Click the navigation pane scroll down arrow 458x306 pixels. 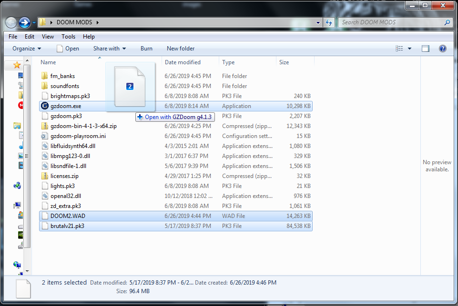click(27, 271)
